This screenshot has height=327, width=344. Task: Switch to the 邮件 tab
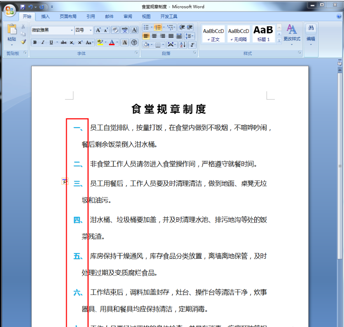pos(109,16)
